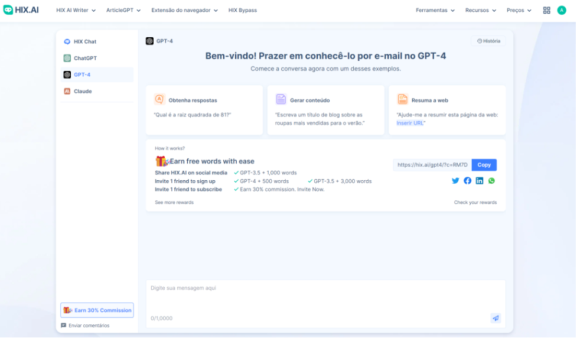Viewport: 577px width, 338px height.
Task: Click the ChatGPT sidebar icon
Action: [67, 58]
